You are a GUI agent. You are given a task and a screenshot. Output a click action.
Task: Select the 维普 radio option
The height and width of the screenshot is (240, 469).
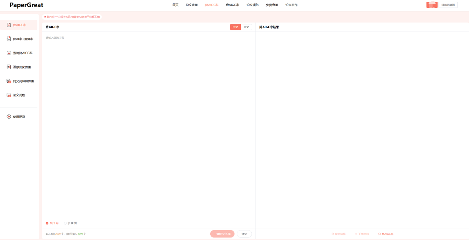click(71, 223)
